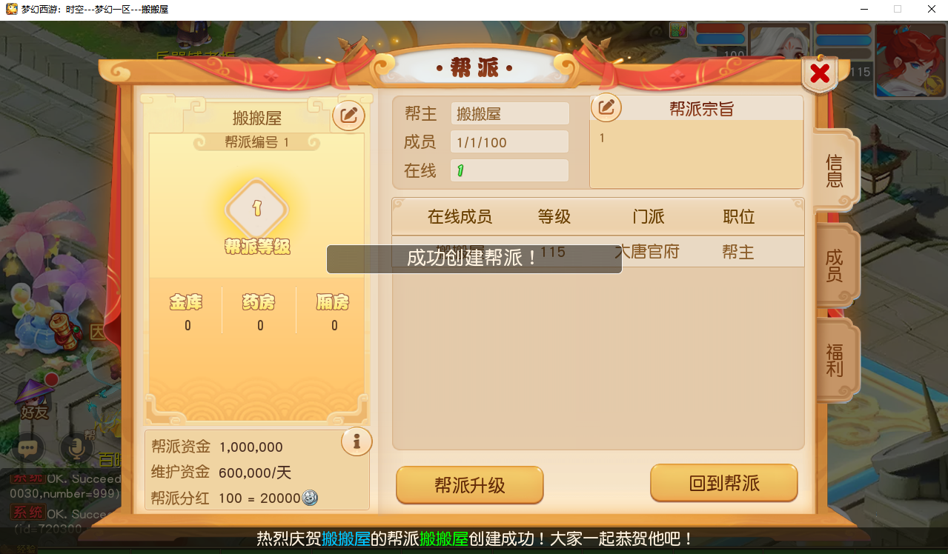Click the 职位 column header
The width and height of the screenshot is (948, 554).
(739, 217)
